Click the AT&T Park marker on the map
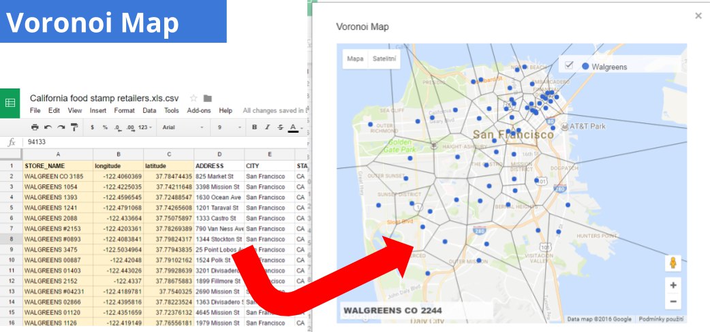This screenshot has height=332, width=710. click(564, 126)
